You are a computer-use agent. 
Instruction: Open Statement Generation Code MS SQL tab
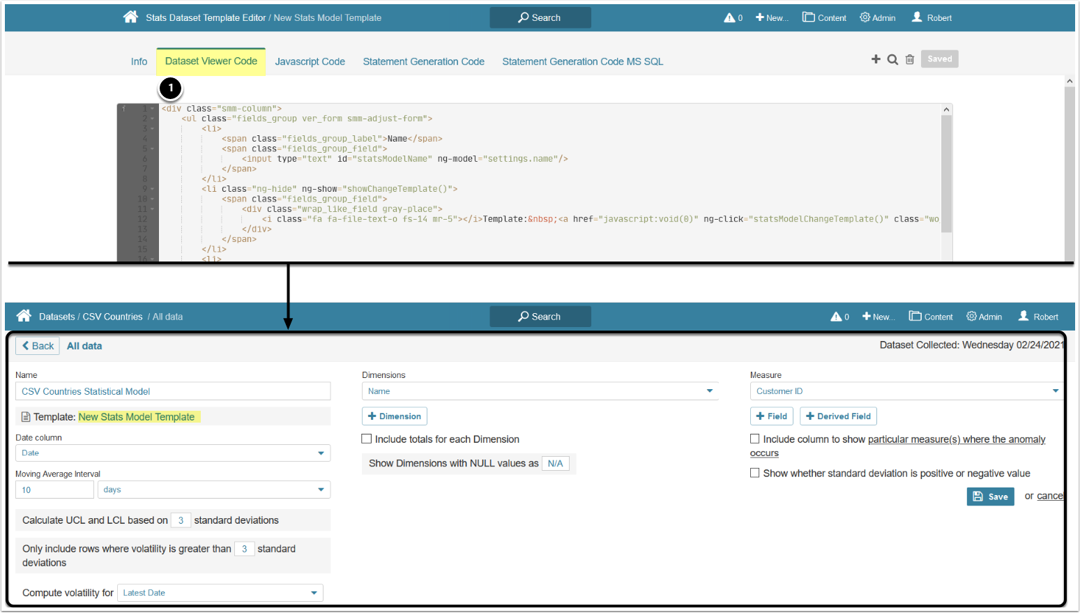click(582, 61)
